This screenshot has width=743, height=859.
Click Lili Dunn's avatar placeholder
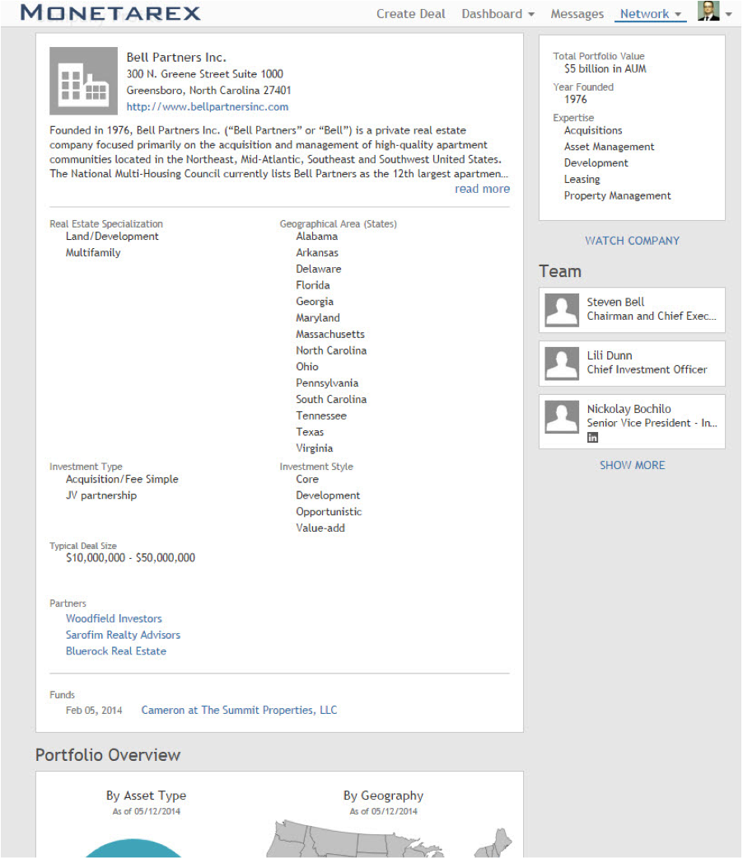[562, 364]
